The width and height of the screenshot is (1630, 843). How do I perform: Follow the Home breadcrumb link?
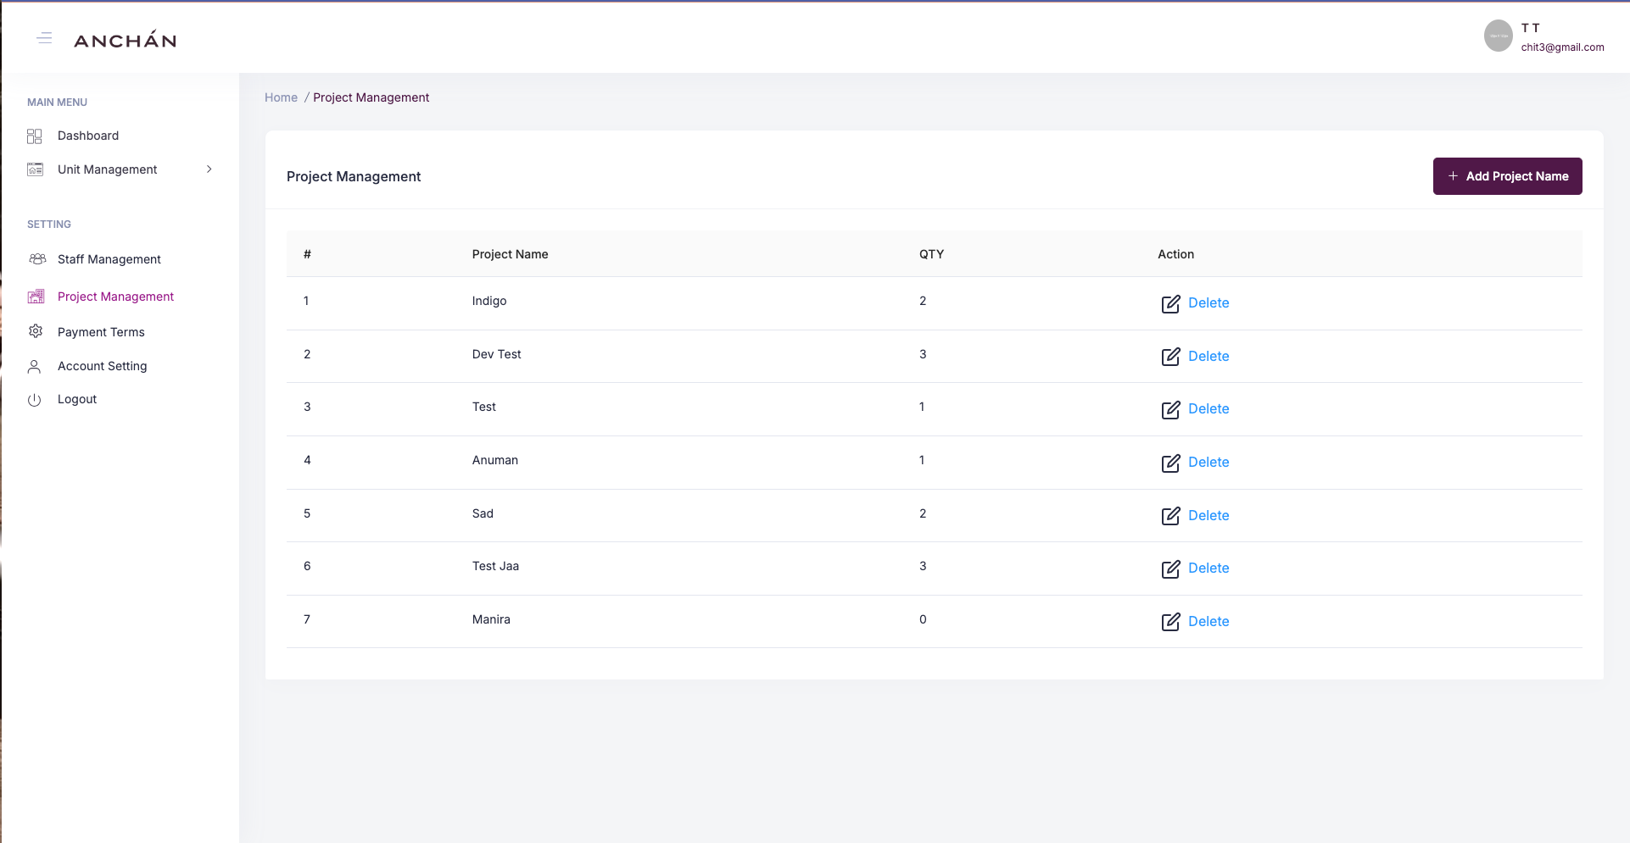281,97
